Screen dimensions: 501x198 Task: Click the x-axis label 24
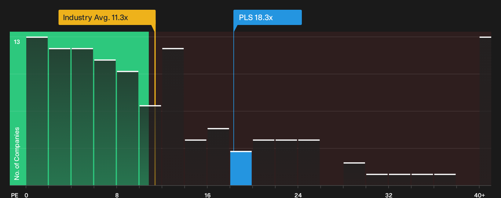point(298,195)
